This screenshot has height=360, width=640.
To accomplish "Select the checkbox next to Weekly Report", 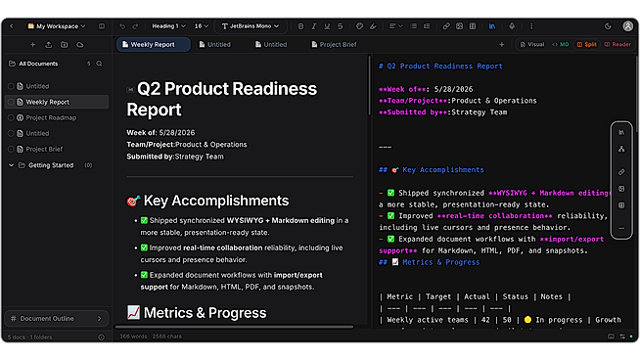I will 11,102.
